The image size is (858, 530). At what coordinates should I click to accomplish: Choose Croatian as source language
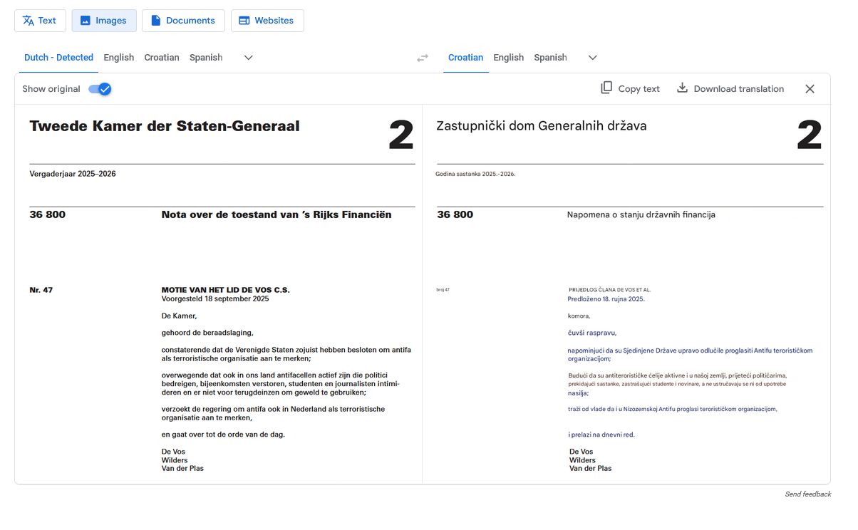162,58
